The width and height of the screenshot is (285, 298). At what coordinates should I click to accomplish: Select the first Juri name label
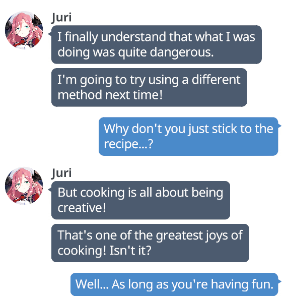click(61, 18)
